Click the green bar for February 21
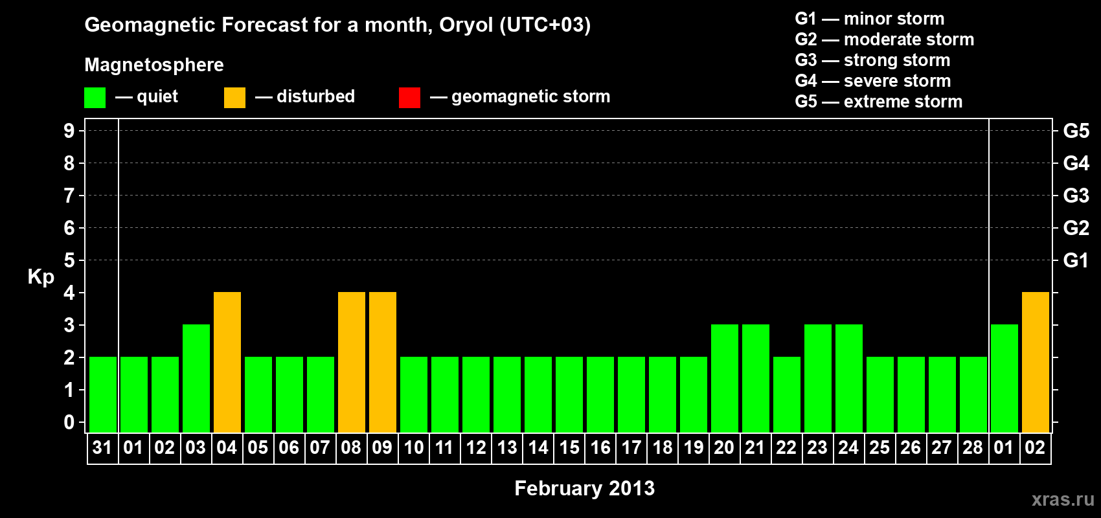 coord(756,379)
